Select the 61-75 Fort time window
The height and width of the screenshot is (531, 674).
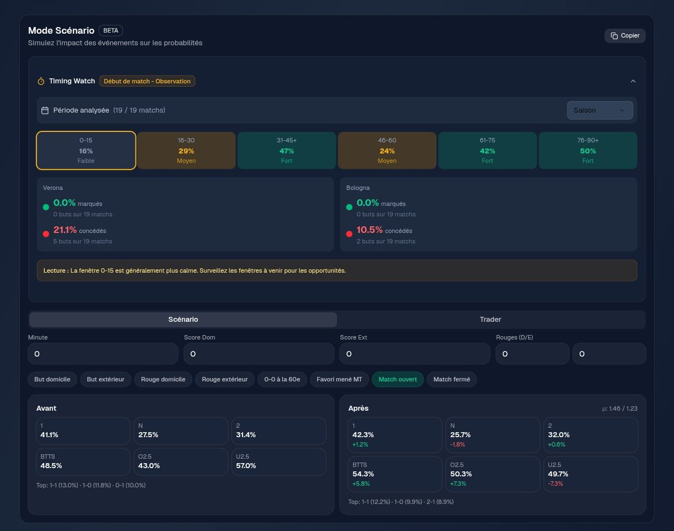point(488,150)
